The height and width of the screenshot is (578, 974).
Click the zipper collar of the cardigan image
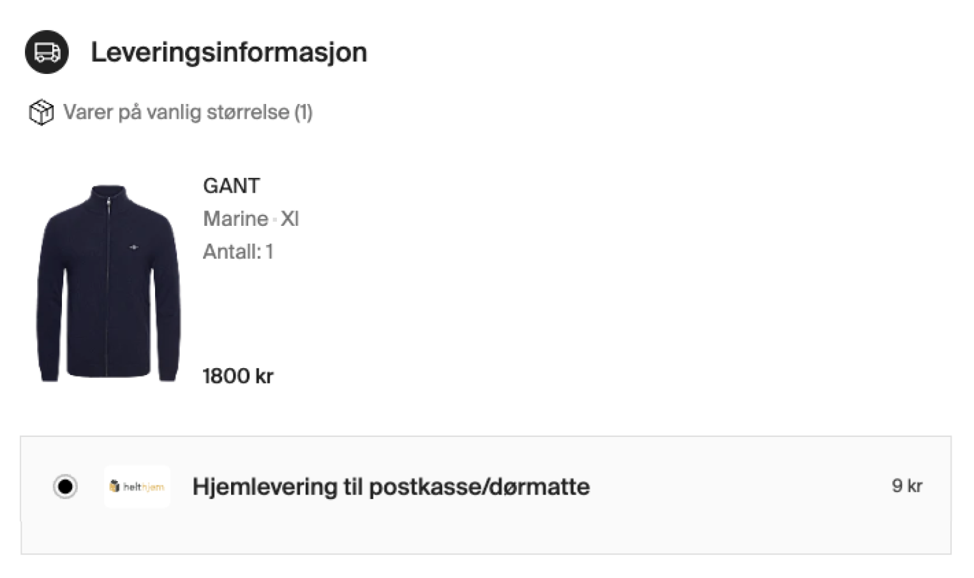click(x=108, y=196)
